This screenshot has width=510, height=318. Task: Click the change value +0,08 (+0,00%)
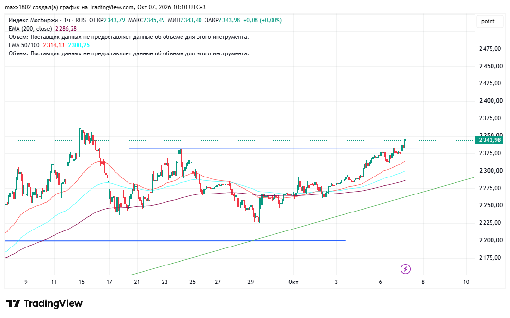tap(262, 20)
